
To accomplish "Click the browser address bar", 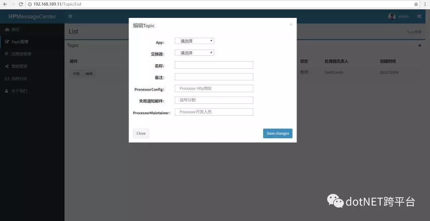I will point(219,4).
